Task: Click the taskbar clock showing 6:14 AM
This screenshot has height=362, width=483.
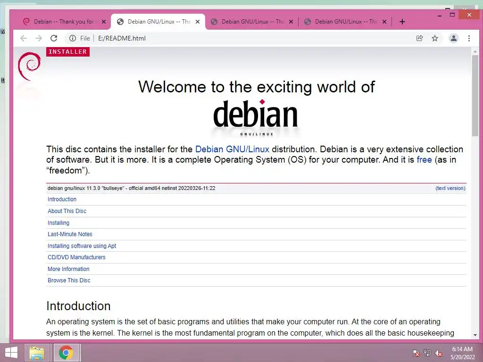Action: click(462, 353)
